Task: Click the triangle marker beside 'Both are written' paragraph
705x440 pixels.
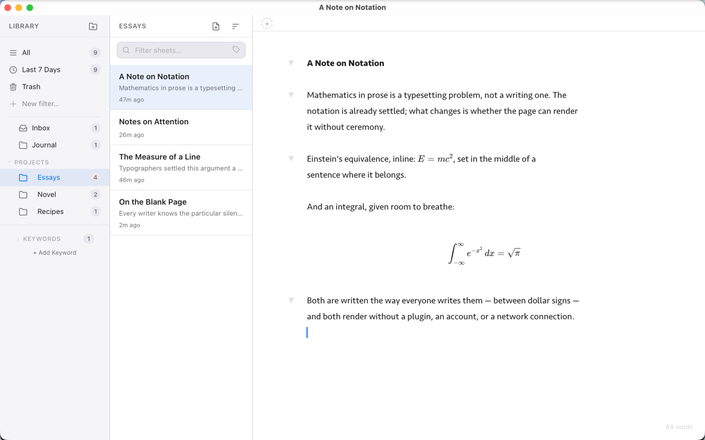Action: [x=291, y=300]
